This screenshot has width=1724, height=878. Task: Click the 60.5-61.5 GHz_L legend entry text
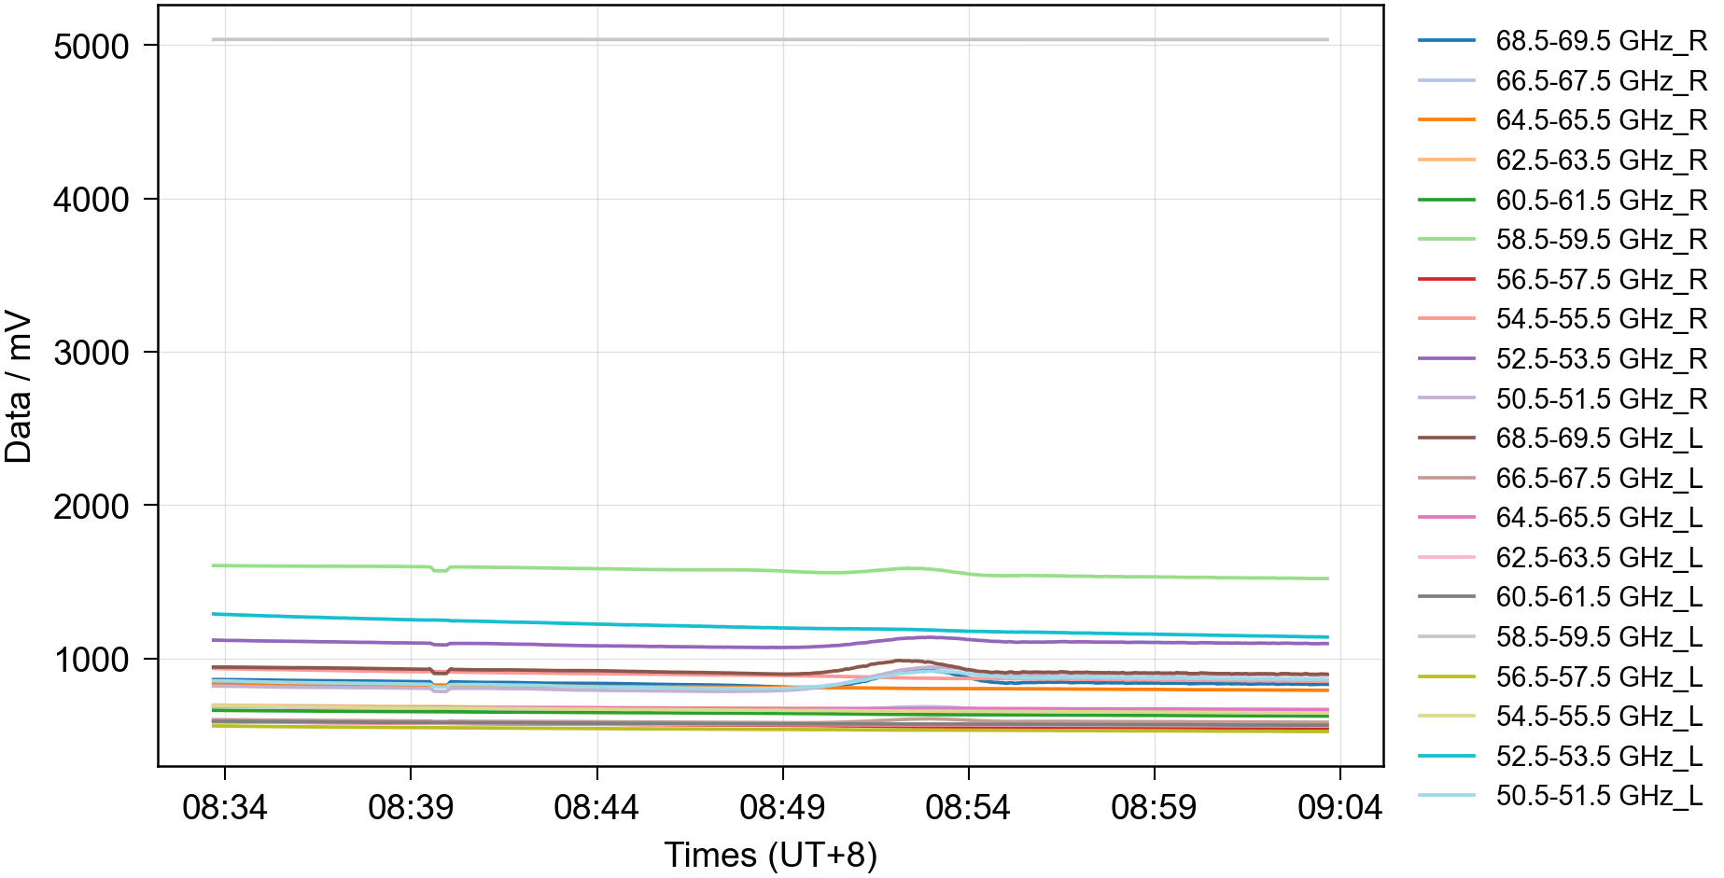1599,597
